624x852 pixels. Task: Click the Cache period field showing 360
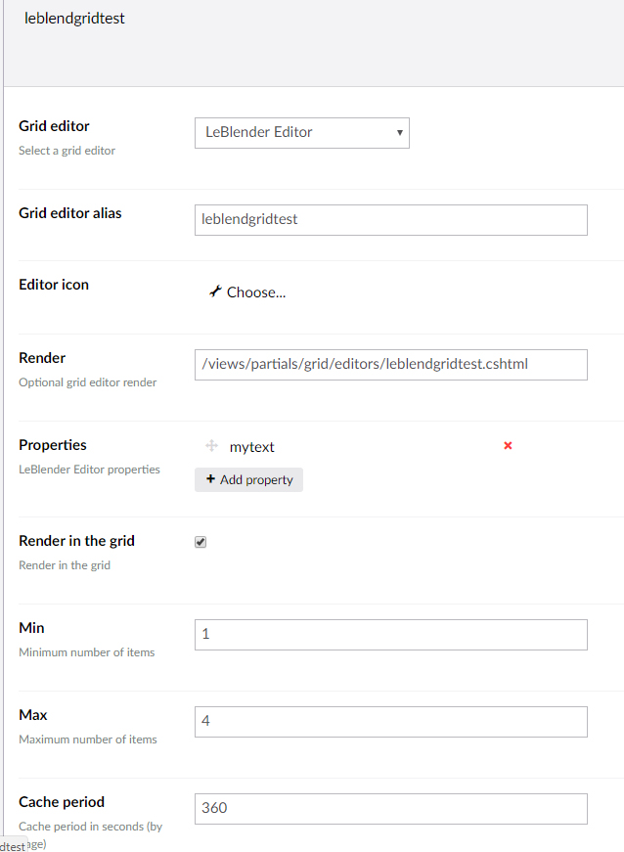[391, 809]
